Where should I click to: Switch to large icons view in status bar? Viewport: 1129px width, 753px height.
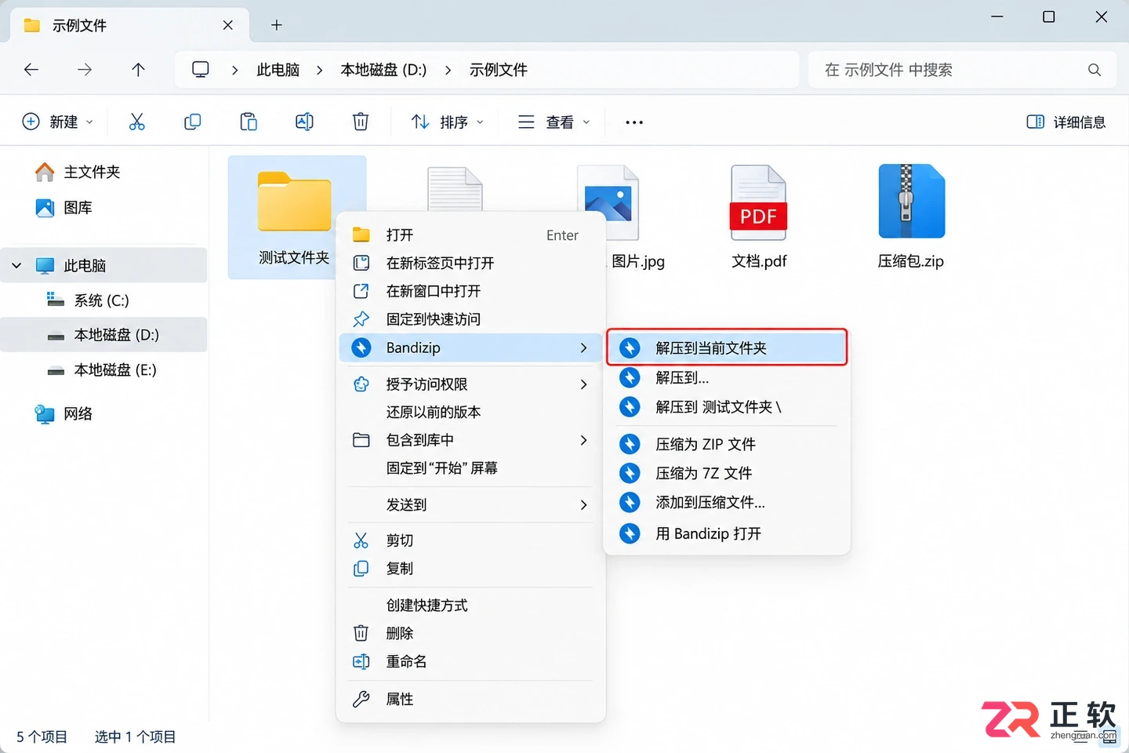point(1109,737)
